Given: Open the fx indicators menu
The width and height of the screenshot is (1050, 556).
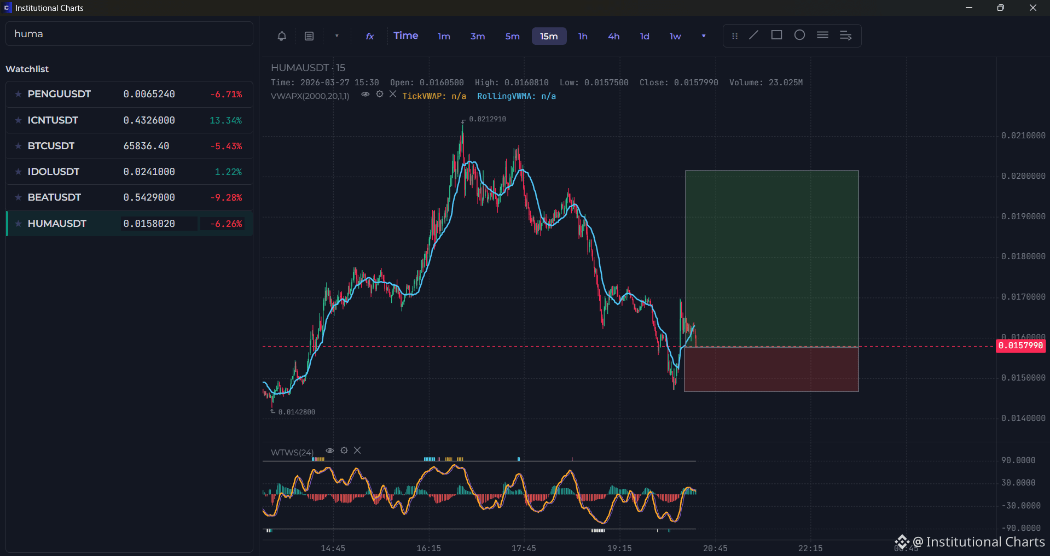Looking at the screenshot, I should click(370, 36).
